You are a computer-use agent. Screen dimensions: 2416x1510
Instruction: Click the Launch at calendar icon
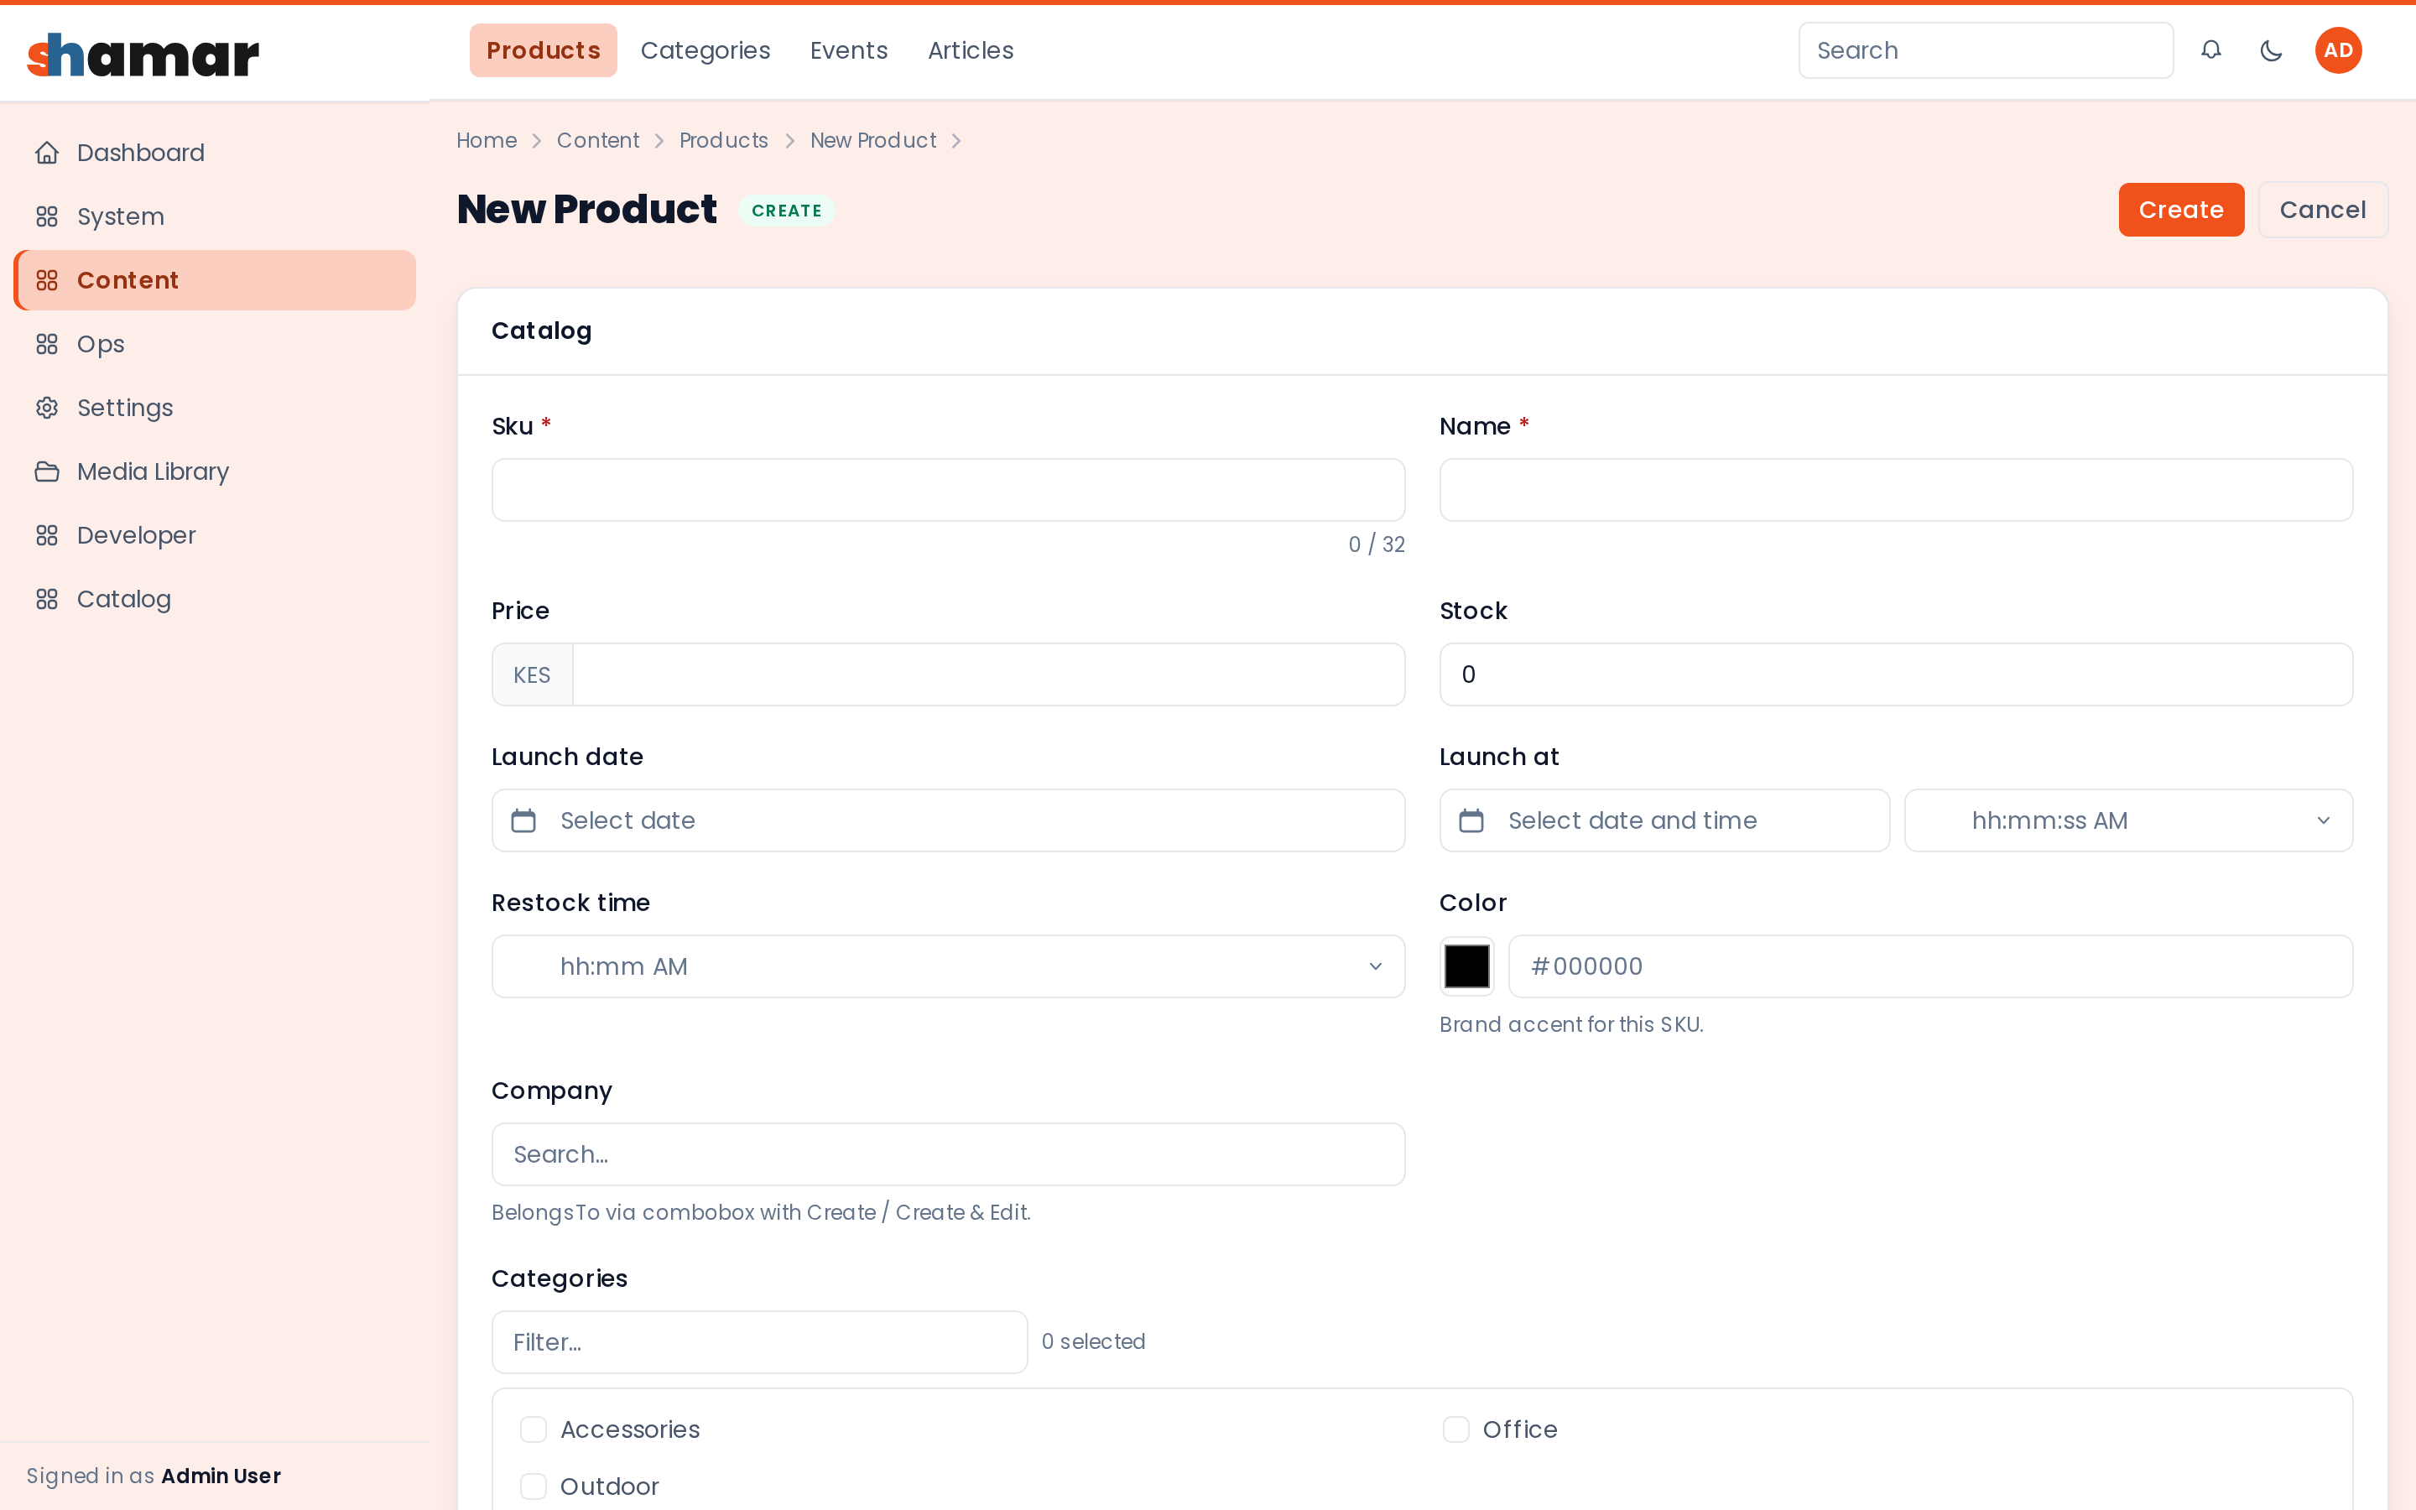1471,821
